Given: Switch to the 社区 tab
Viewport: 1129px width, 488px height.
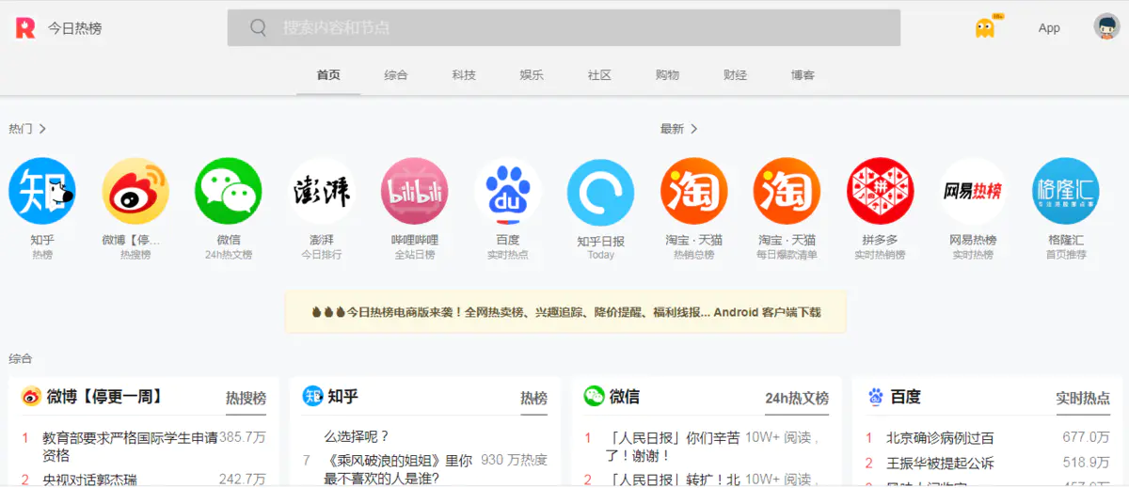Looking at the screenshot, I should pyautogui.click(x=599, y=75).
